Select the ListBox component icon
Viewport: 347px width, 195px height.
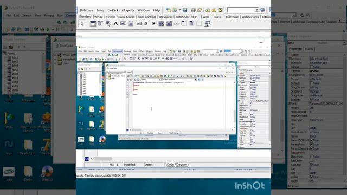tap(162, 24)
